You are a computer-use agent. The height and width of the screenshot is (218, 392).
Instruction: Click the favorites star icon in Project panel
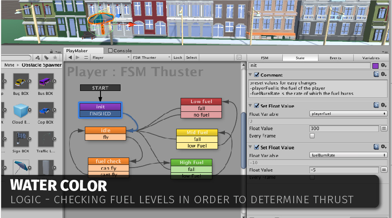point(54,57)
